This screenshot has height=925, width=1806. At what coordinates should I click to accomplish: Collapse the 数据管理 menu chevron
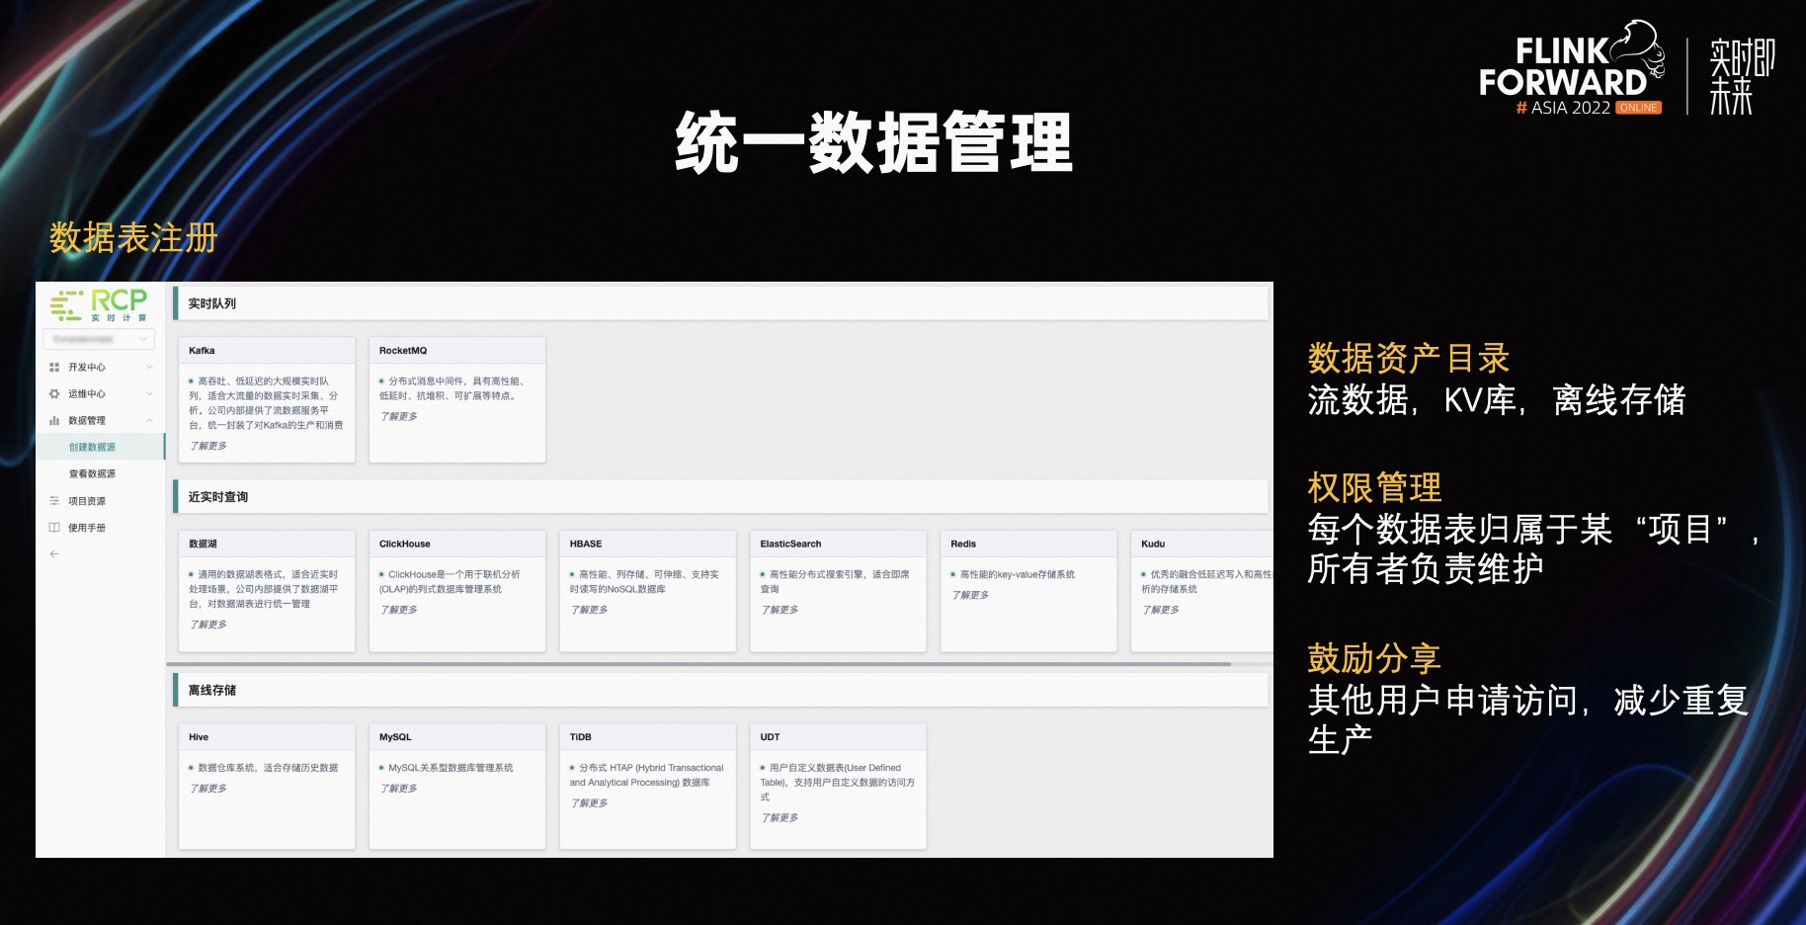tap(149, 421)
